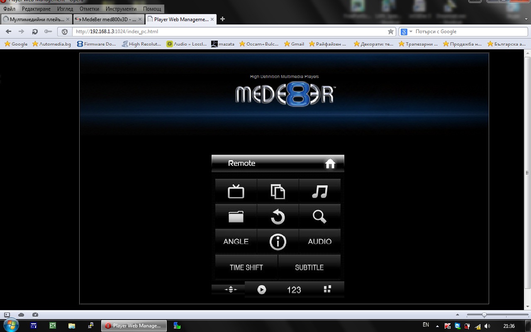This screenshot has width=531, height=332.
Task: Open the Automedia.bg bookmark
Action: pyautogui.click(x=52, y=44)
